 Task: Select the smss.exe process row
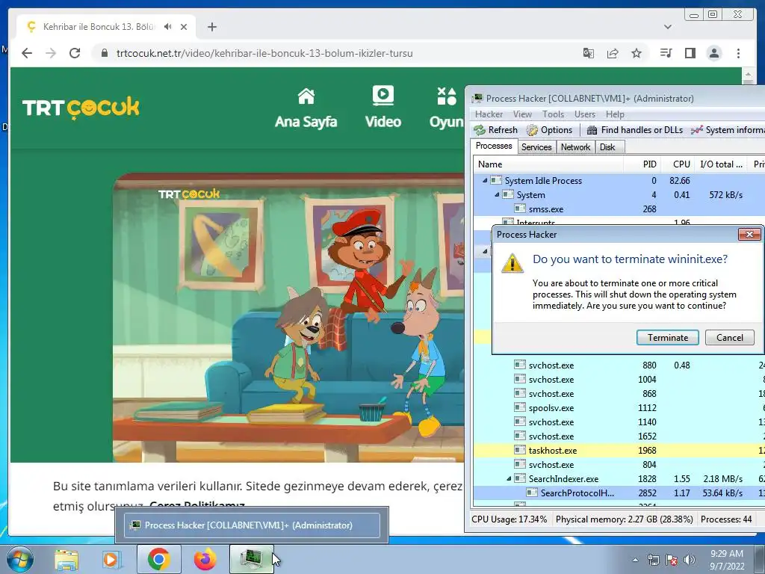[619, 209]
